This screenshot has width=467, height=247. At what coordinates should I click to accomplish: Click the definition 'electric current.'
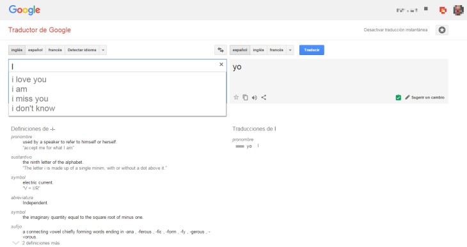pyautogui.click(x=38, y=182)
